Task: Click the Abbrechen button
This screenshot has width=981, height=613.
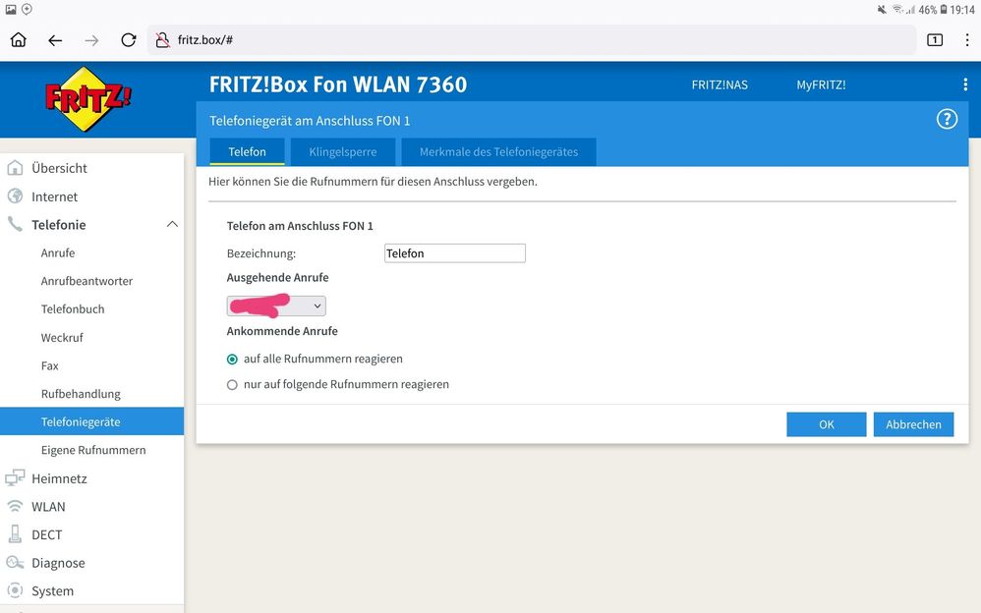Action: [913, 424]
